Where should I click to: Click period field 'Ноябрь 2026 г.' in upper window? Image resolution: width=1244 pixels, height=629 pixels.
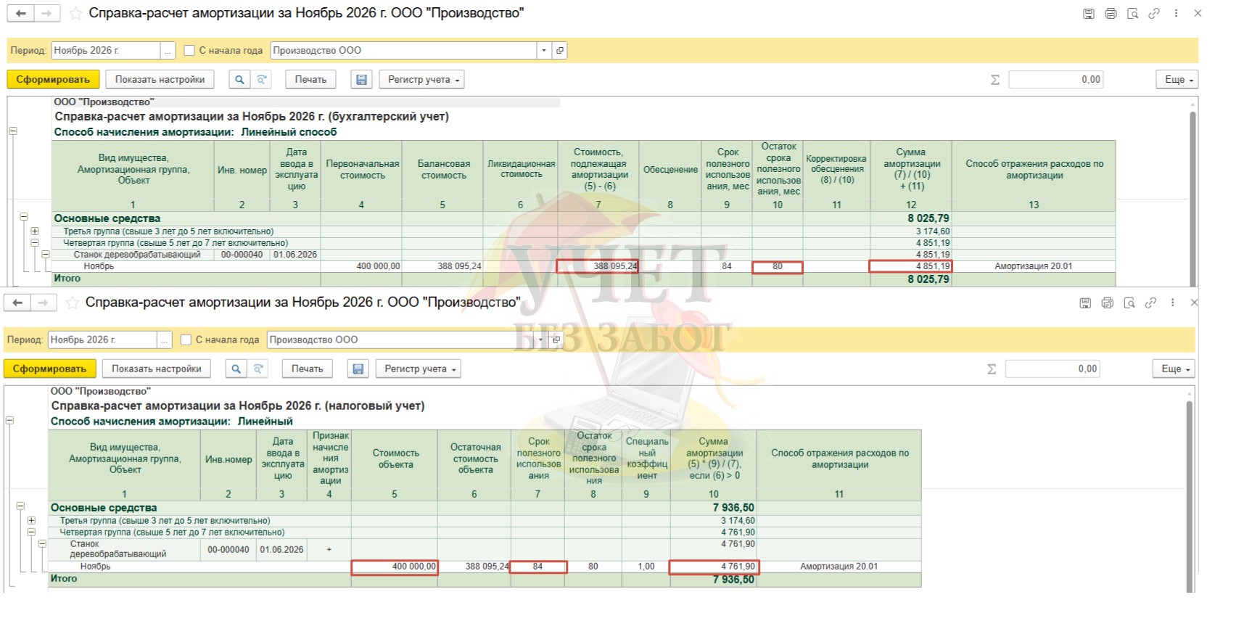[x=106, y=50]
